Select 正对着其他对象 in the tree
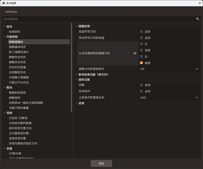 click(19, 133)
